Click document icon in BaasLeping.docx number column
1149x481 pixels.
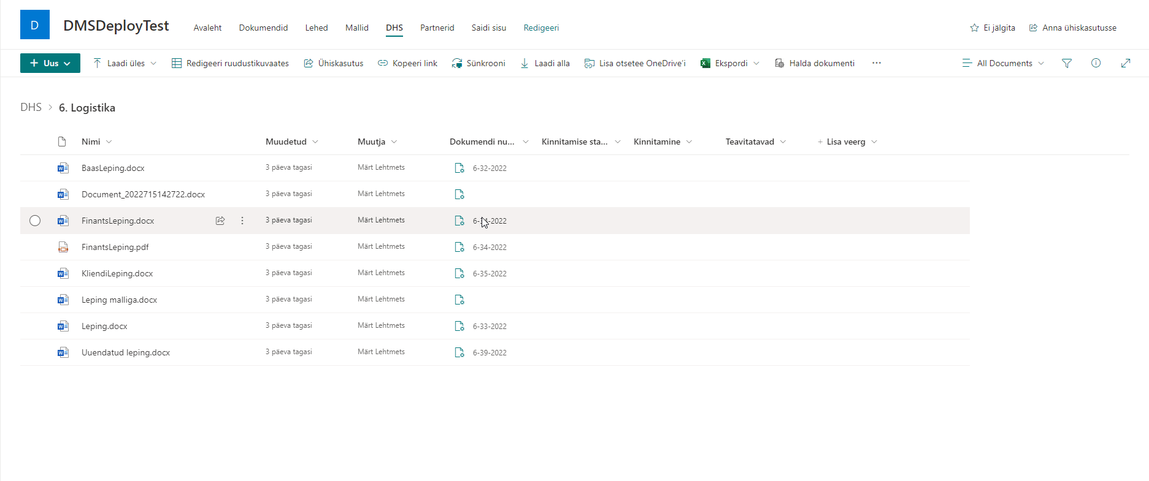click(x=459, y=168)
